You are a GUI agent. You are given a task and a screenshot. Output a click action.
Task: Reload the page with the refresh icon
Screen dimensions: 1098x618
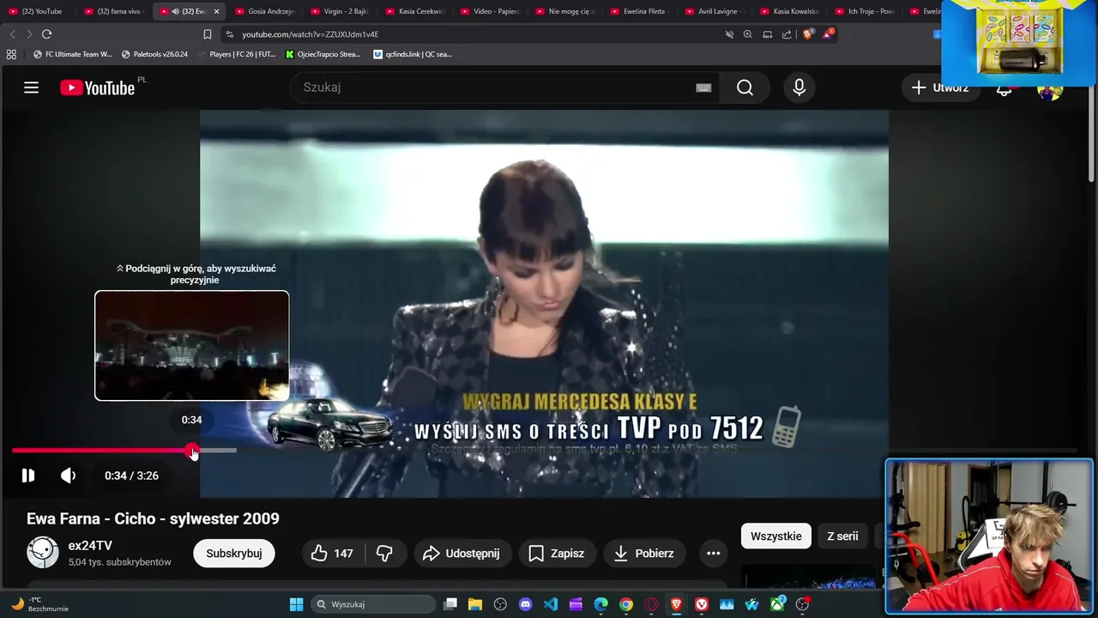click(46, 34)
